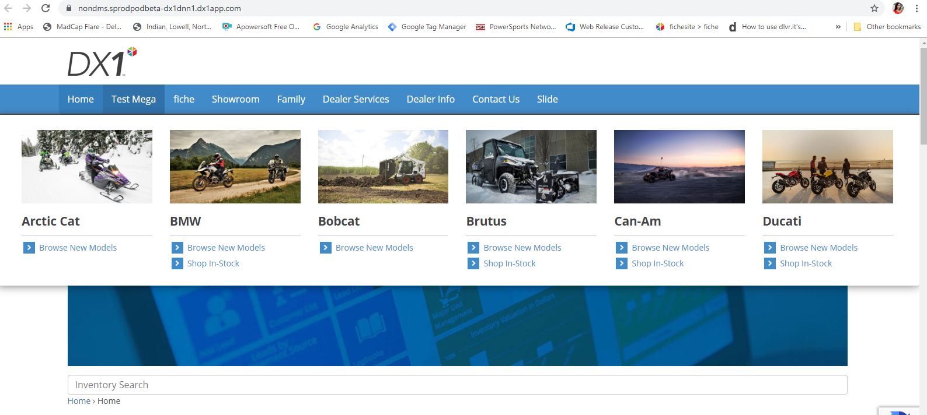Click the BMW motorcycle image
Screen dimensions: 927x415
pyautogui.click(x=235, y=167)
